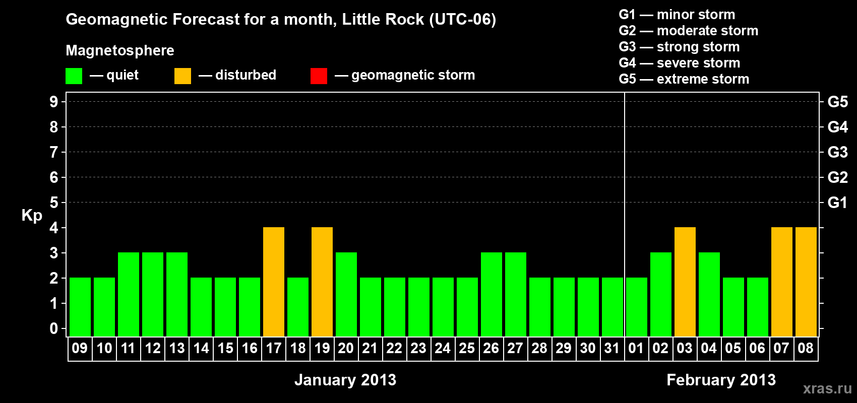
Task: Click the green bar for January 13
Action: click(177, 295)
